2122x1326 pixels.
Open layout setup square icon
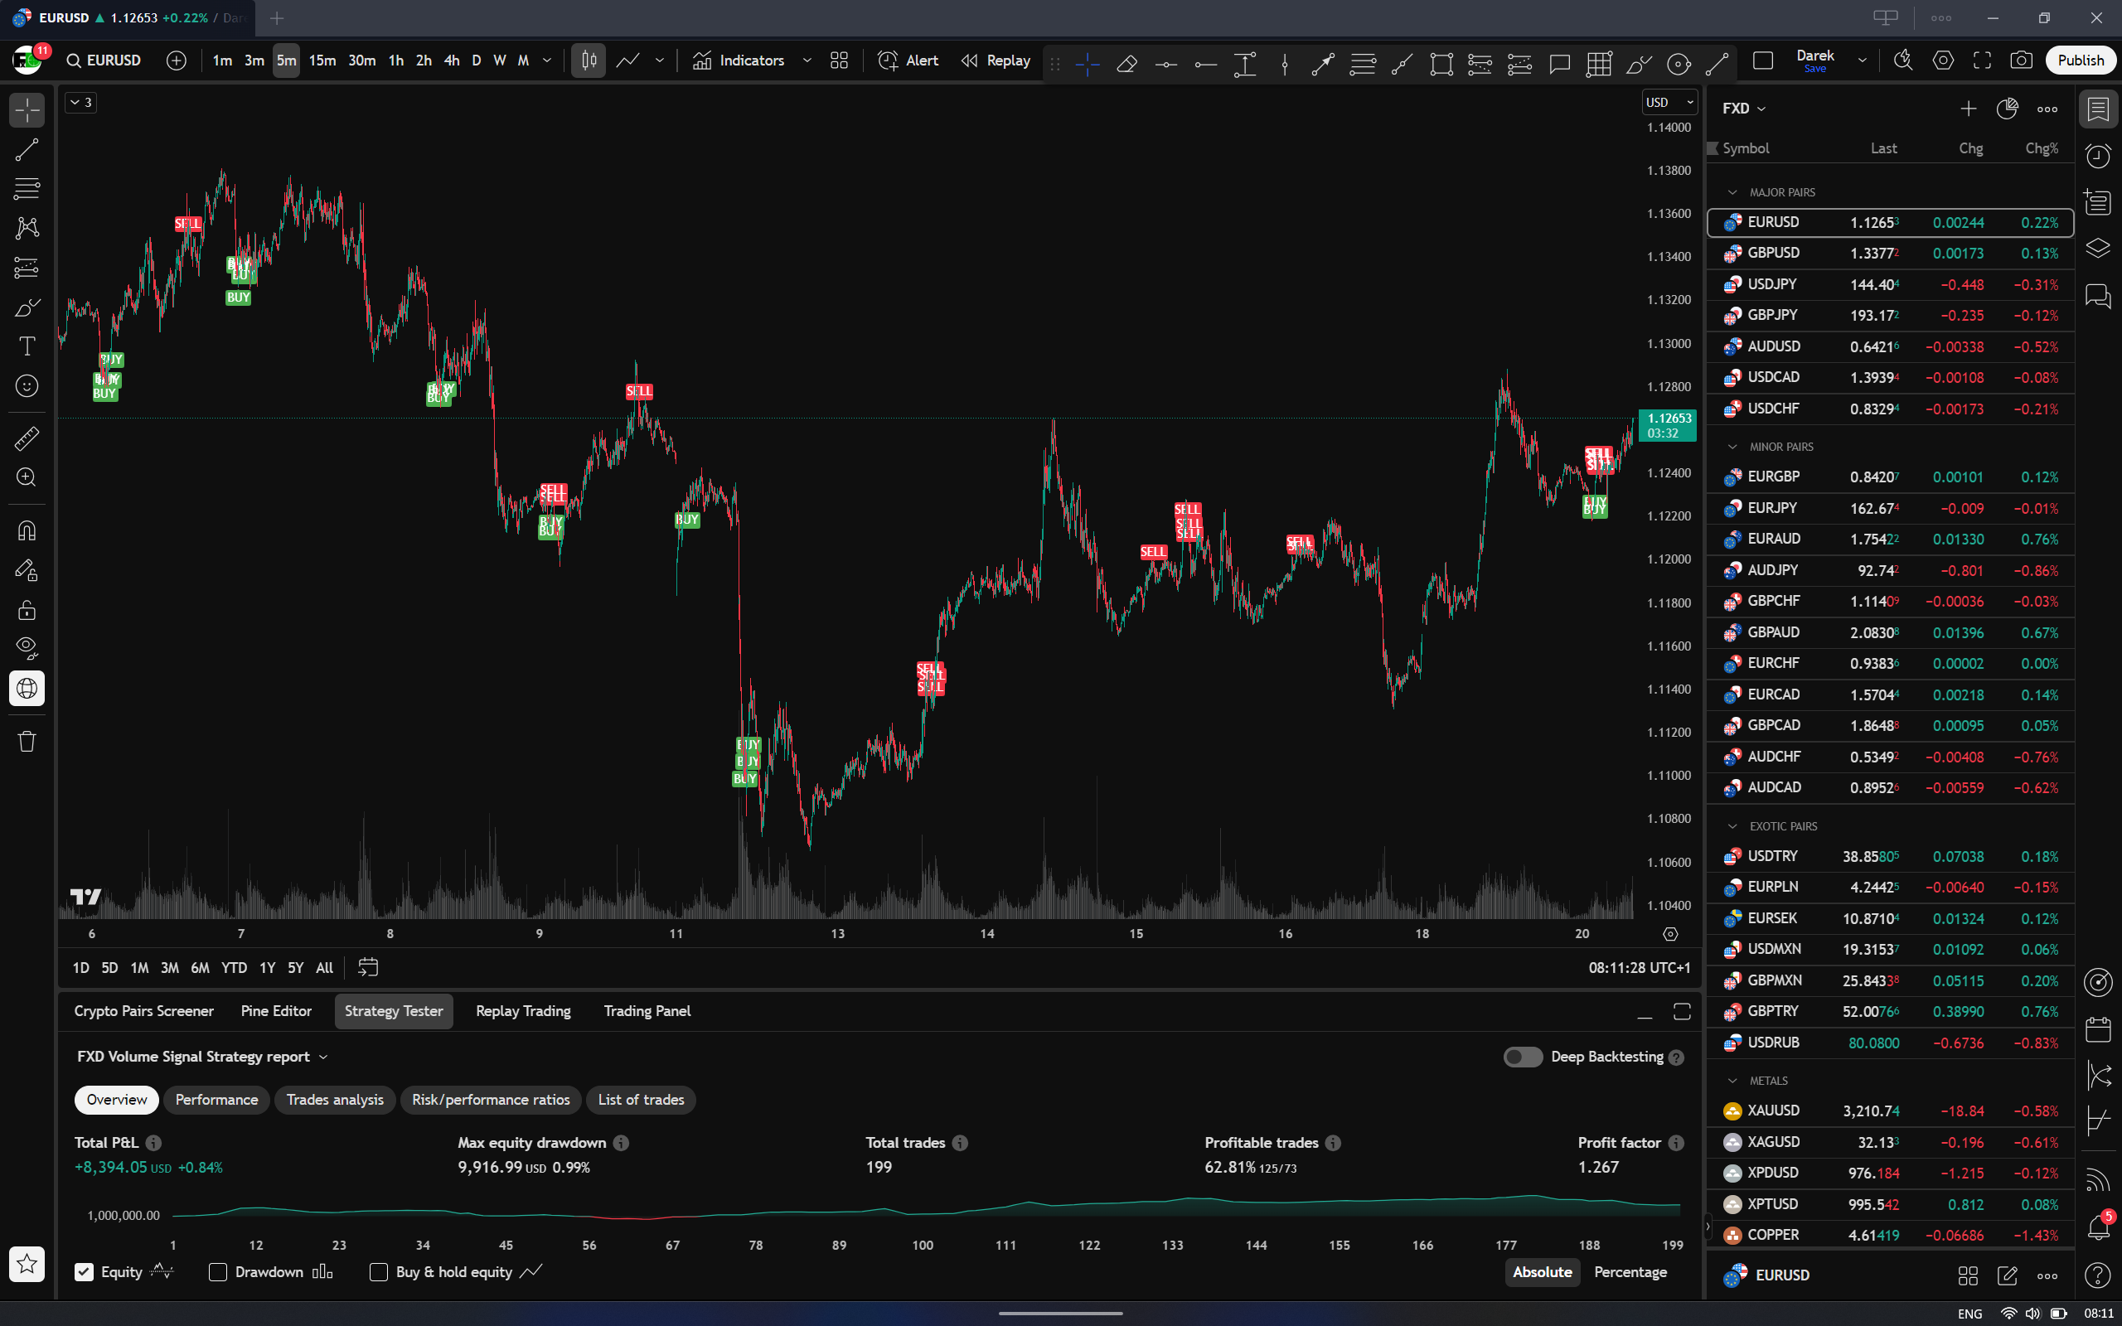(x=1762, y=60)
